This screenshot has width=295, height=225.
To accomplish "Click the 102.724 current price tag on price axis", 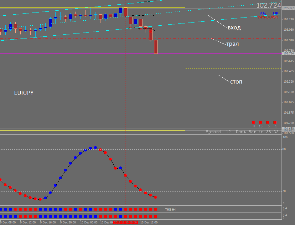I will point(288,54).
